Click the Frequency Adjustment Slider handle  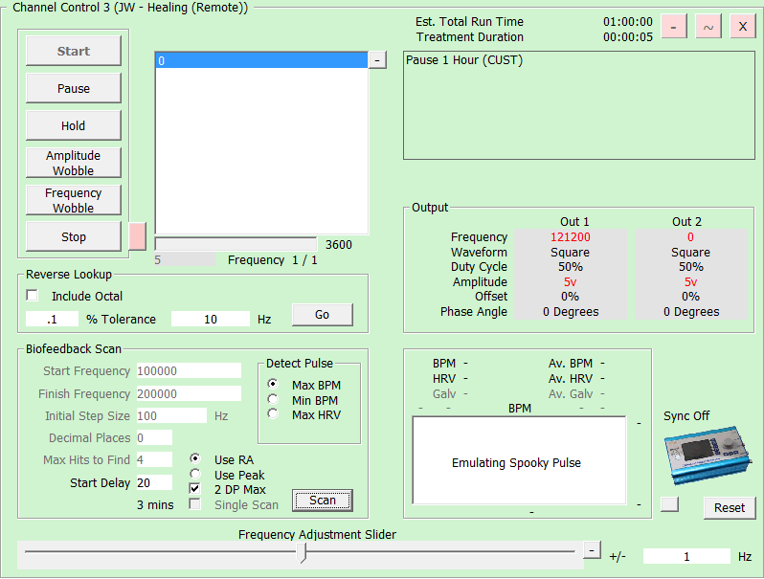tap(303, 552)
